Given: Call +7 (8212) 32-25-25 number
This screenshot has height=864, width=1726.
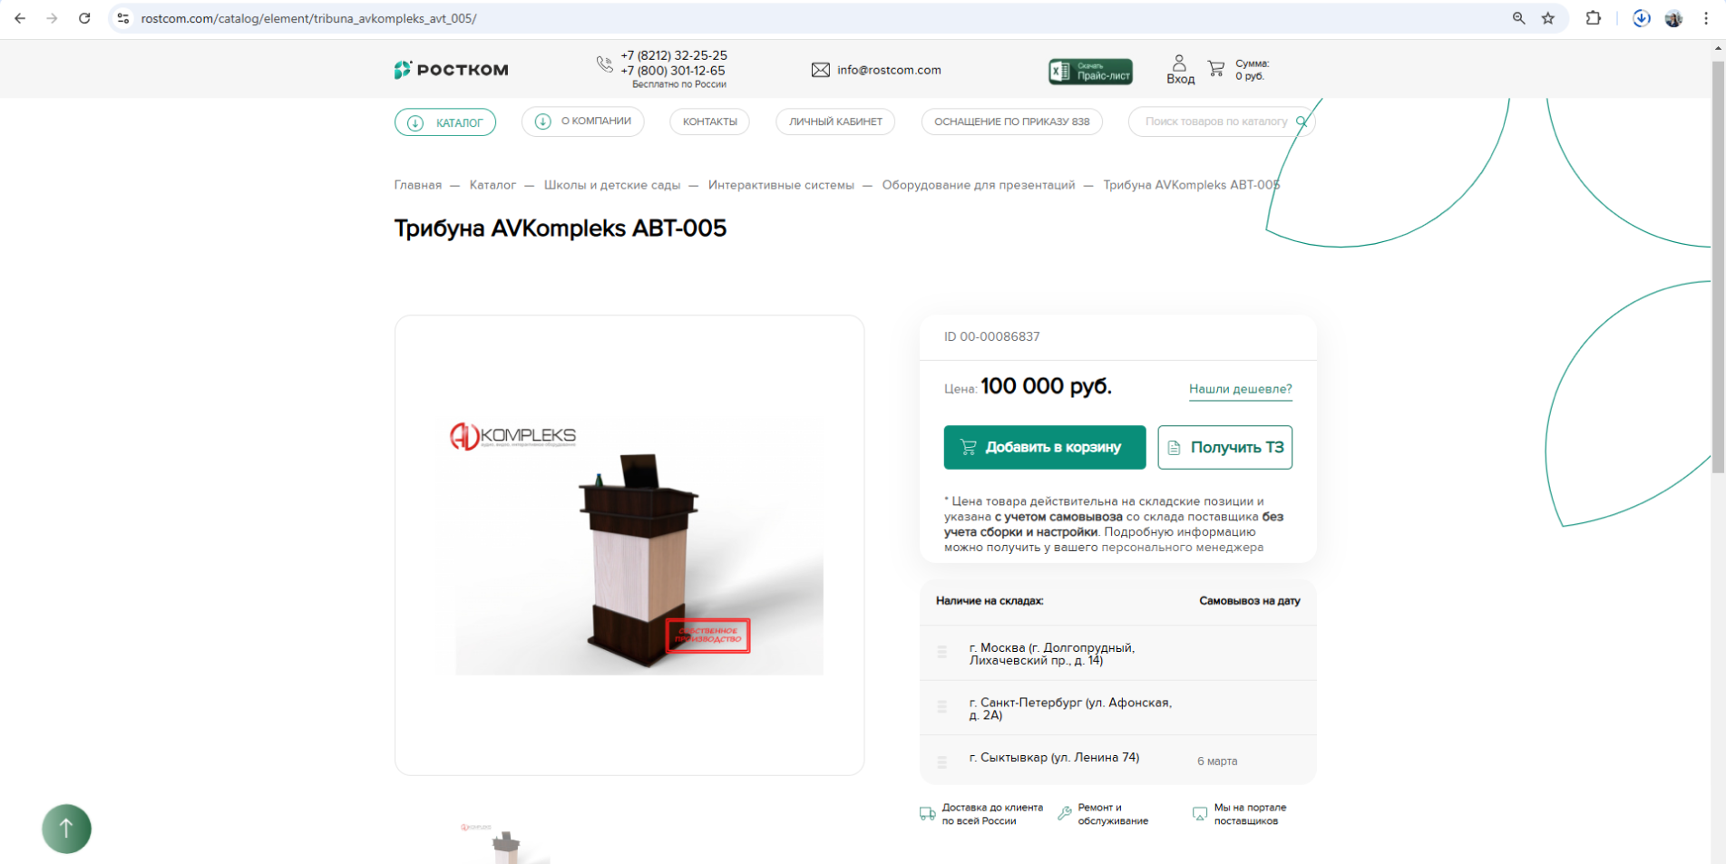Looking at the screenshot, I should pyautogui.click(x=674, y=55).
